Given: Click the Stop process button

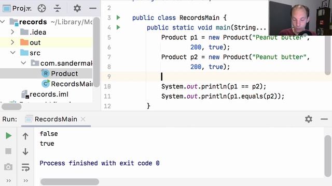Looking at the screenshot, I should click(8, 151).
